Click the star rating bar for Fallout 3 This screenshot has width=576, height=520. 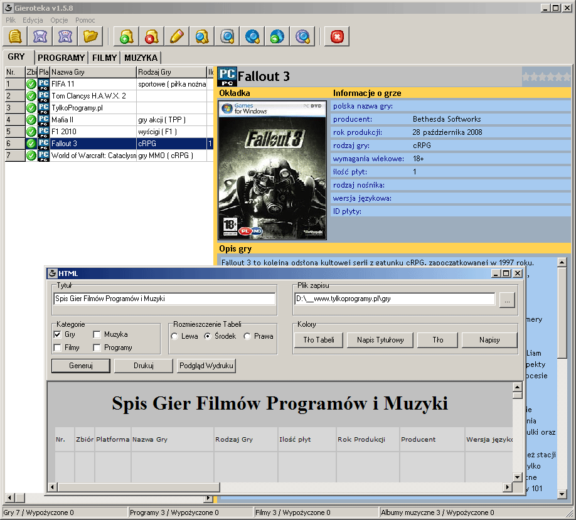pyautogui.click(x=547, y=77)
